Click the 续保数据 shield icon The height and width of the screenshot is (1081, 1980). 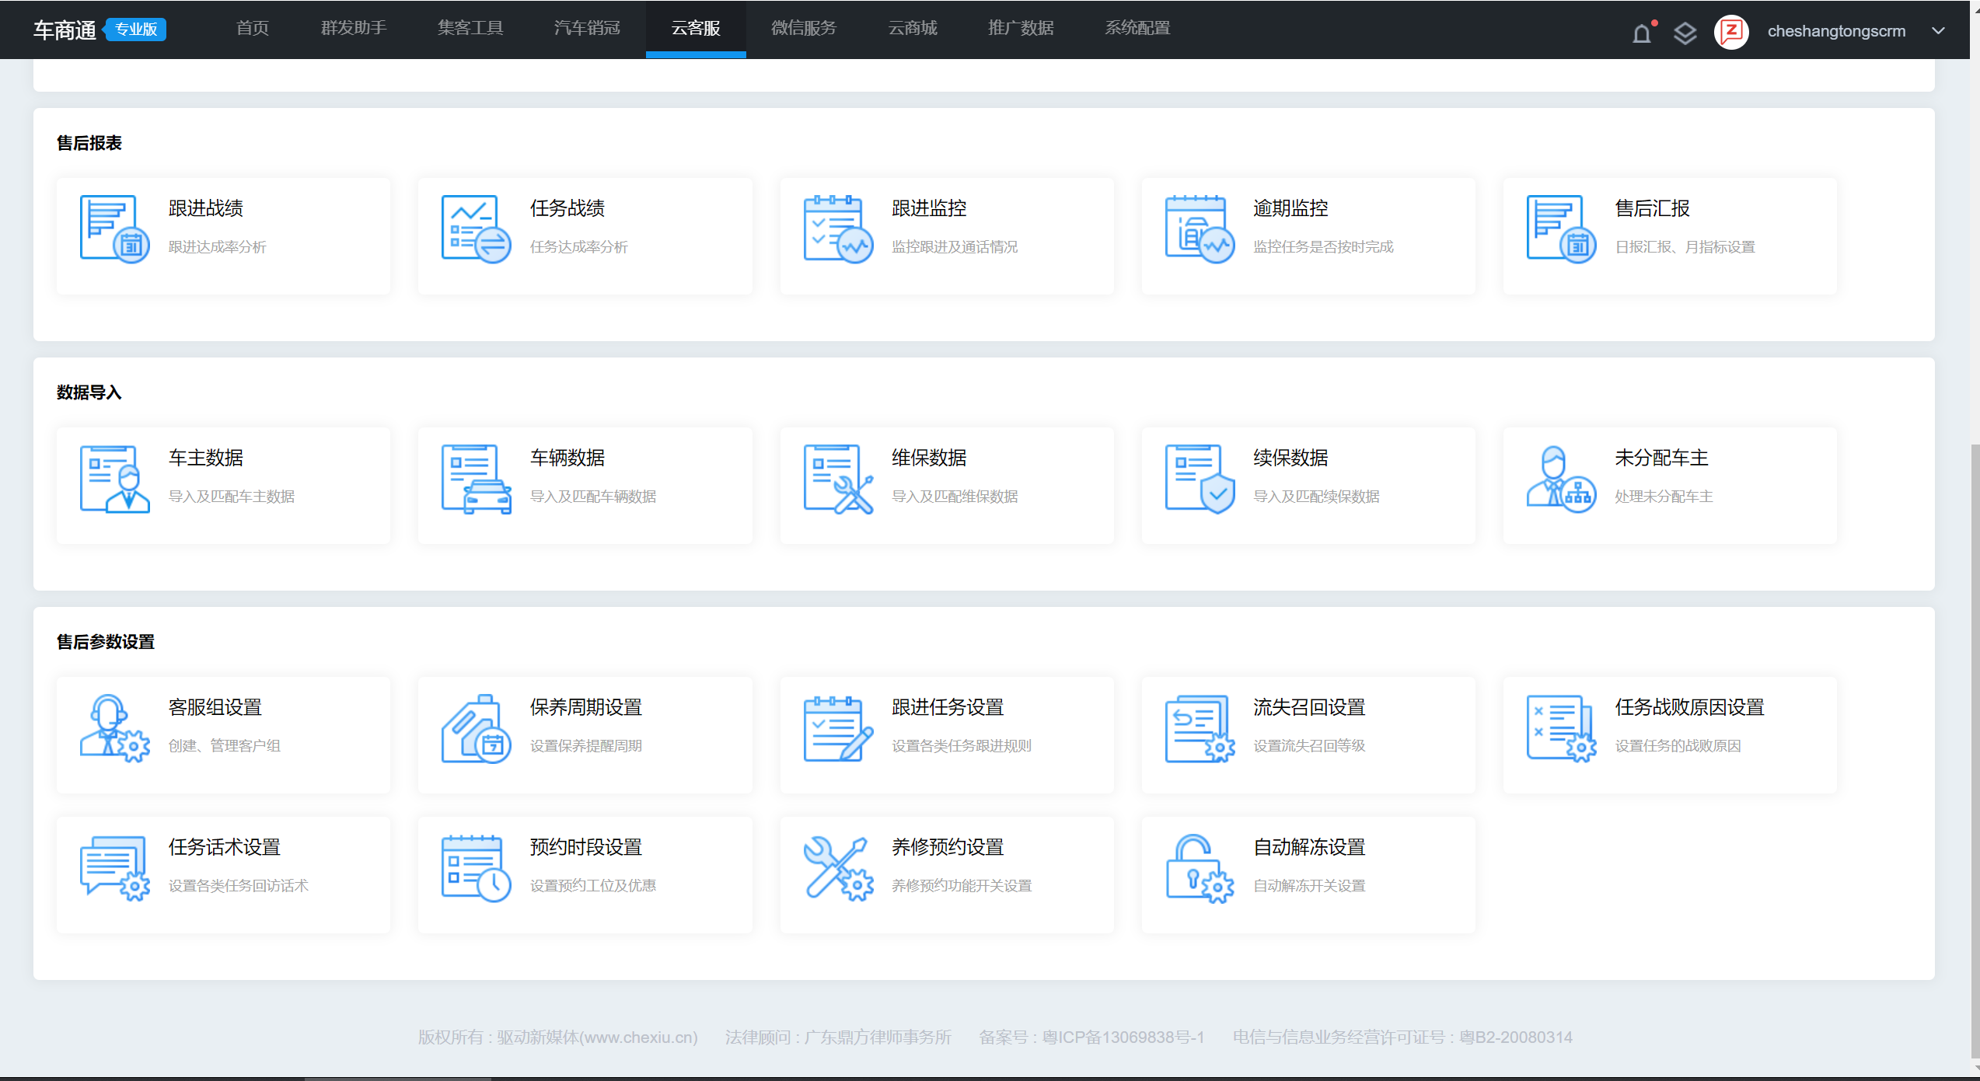1199,479
